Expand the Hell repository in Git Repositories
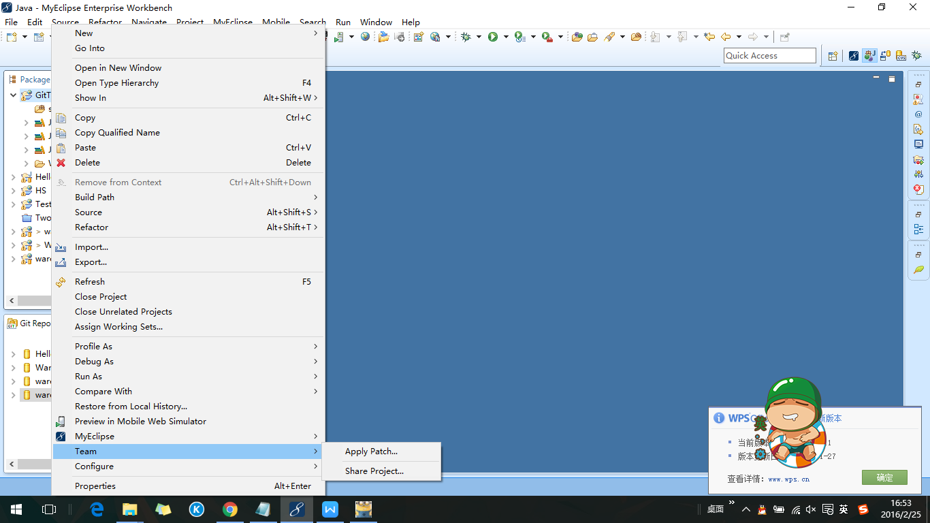Screen dimensions: 930x523 pos(13,354)
